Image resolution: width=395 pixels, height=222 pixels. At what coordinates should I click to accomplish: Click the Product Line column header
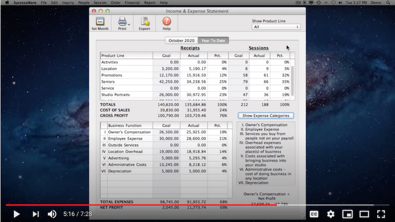(126, 55)
